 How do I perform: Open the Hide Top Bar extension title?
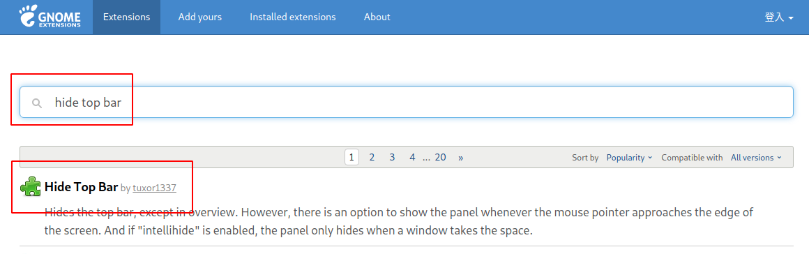[82, 187]
